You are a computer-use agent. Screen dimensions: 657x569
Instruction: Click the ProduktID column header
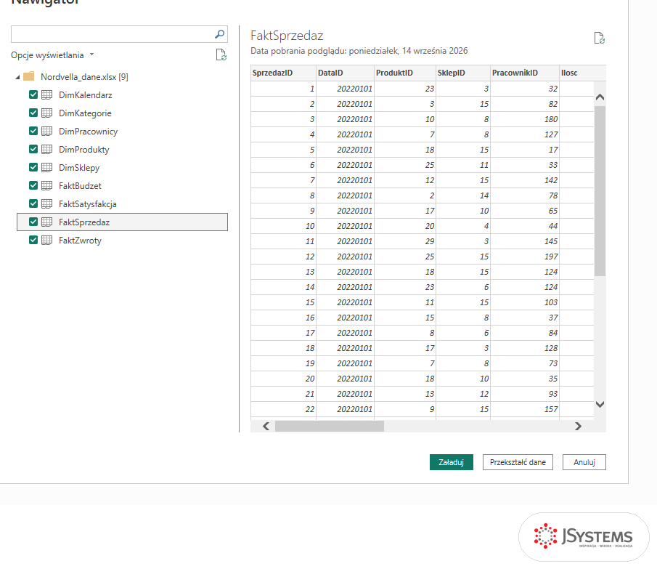pyautogui.click(x=405, y=73)
